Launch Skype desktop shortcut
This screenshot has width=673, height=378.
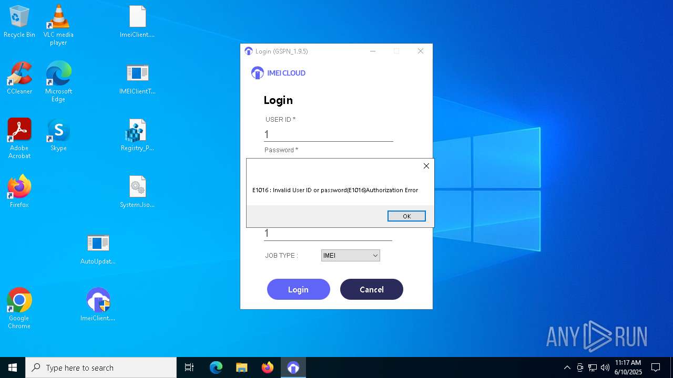pyautogui.click(x=58, y=135)
